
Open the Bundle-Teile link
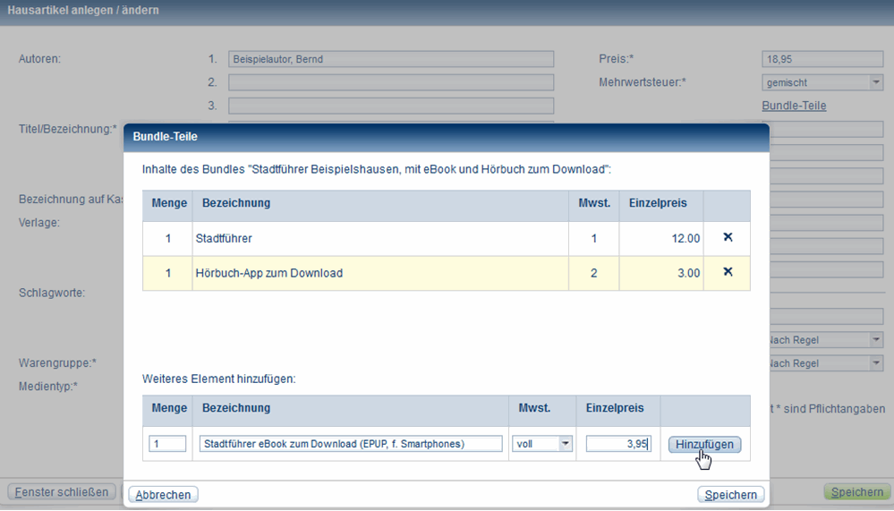[794, 106]
